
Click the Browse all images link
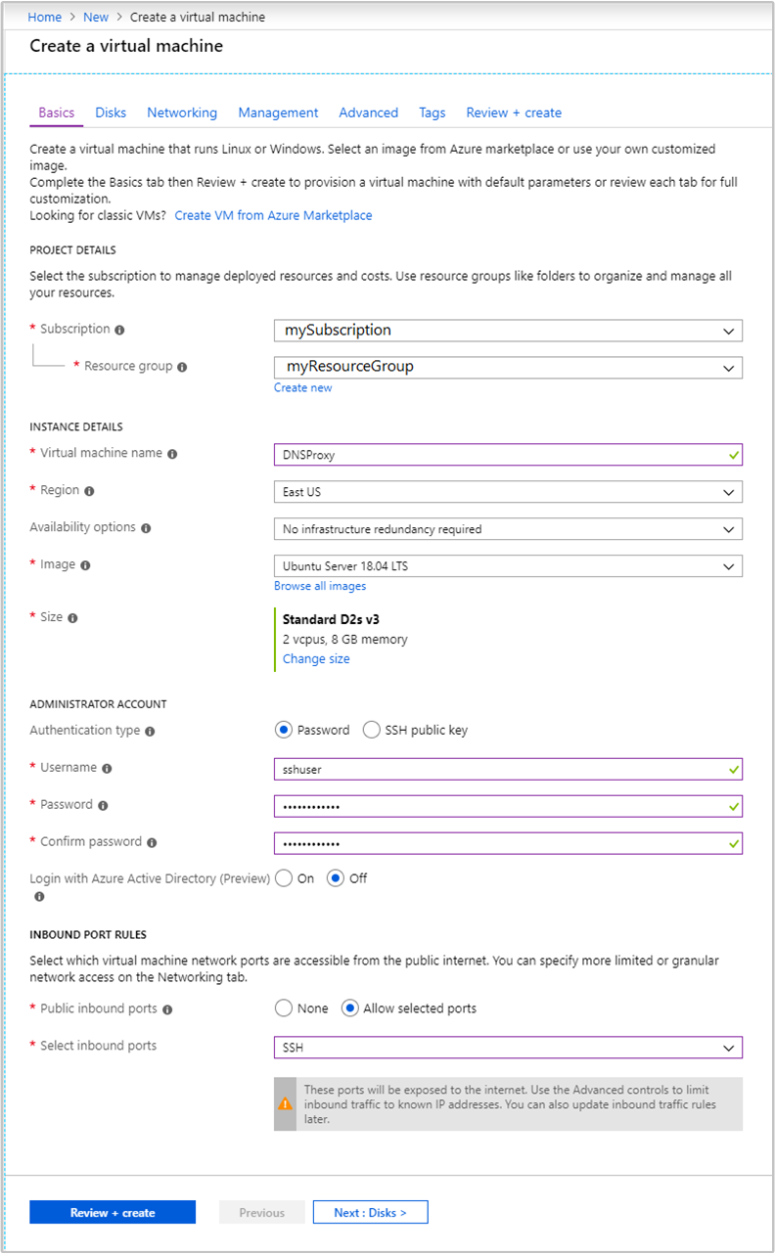pyautogui.click(x=320, y=585)
